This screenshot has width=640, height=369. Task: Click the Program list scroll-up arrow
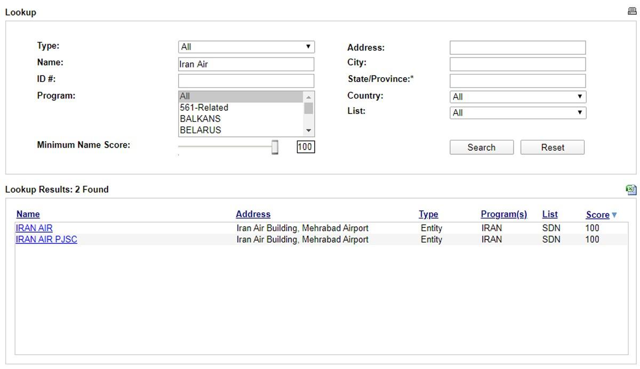click(x=308, y=97)
